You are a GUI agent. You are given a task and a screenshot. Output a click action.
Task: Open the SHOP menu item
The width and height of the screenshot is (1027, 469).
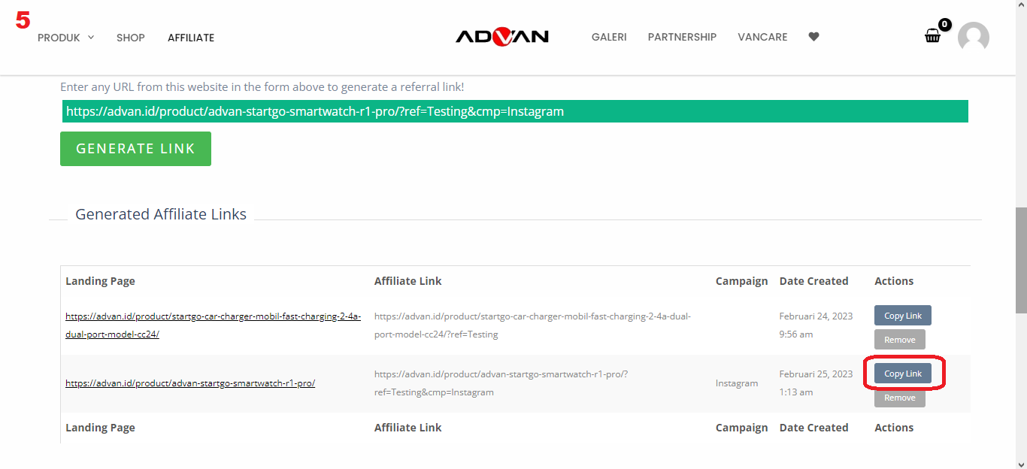(131, 38)
